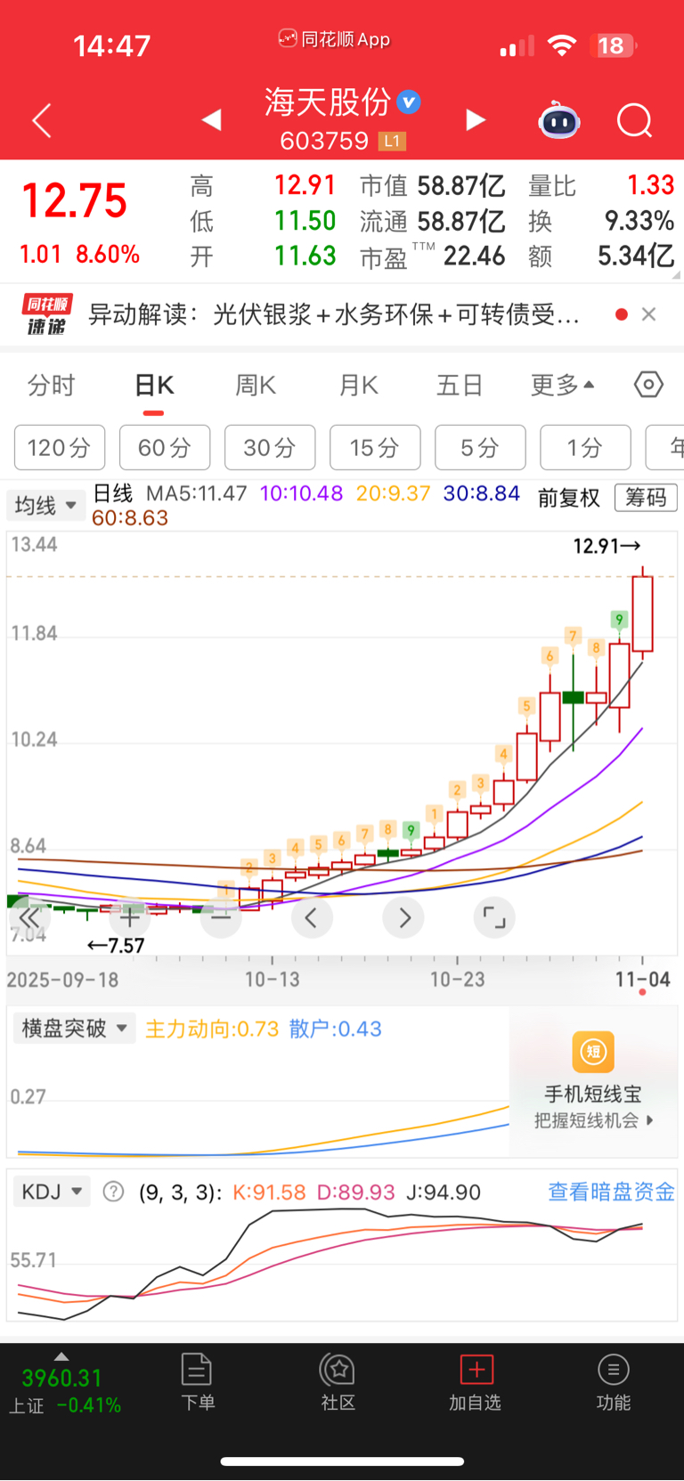Go to next stock with right triangle
Screen dimensions: 684x1481
(476, 119)
